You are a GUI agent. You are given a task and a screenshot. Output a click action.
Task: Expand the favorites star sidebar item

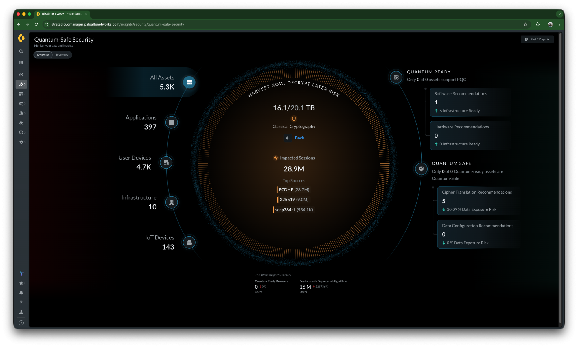22,283
